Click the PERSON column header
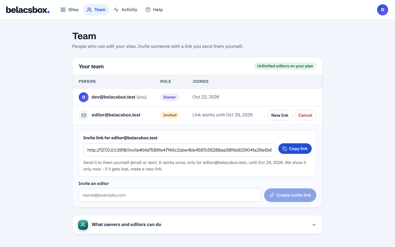 87,82
